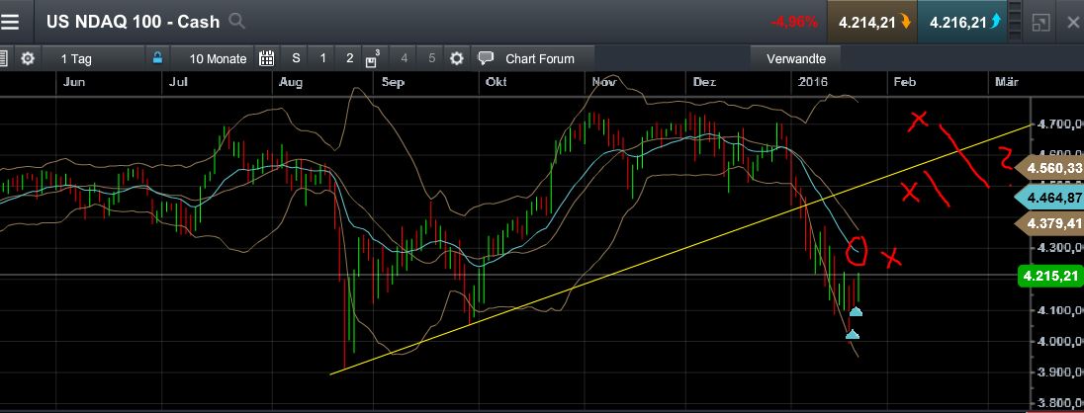Click the 3.900,0 price axis label
1084x413 pixels.
pos(1059,372)
